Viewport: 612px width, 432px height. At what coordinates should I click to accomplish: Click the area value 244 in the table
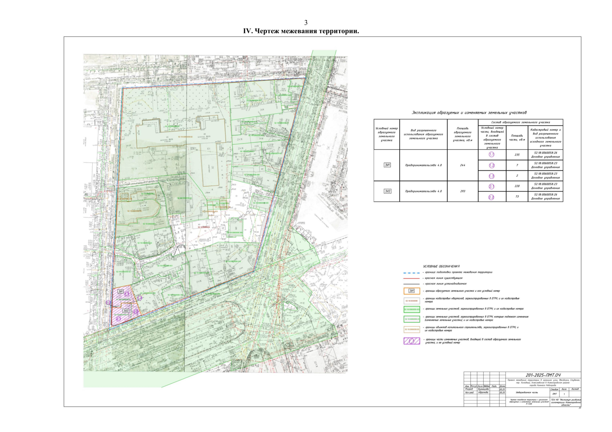462,165
